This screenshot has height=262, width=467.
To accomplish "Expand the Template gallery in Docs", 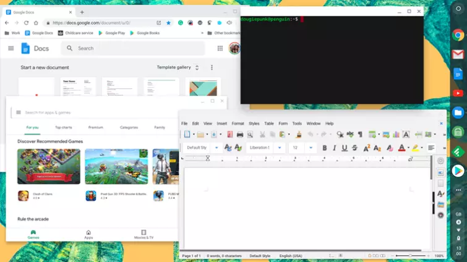I will [178, 67].
